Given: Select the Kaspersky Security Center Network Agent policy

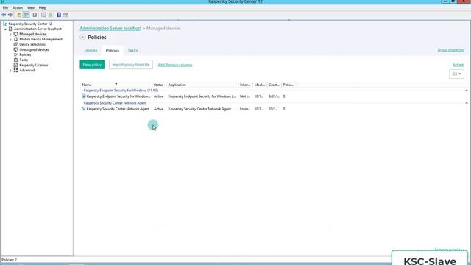Looking at the screenshot, I should coord(118,109).
